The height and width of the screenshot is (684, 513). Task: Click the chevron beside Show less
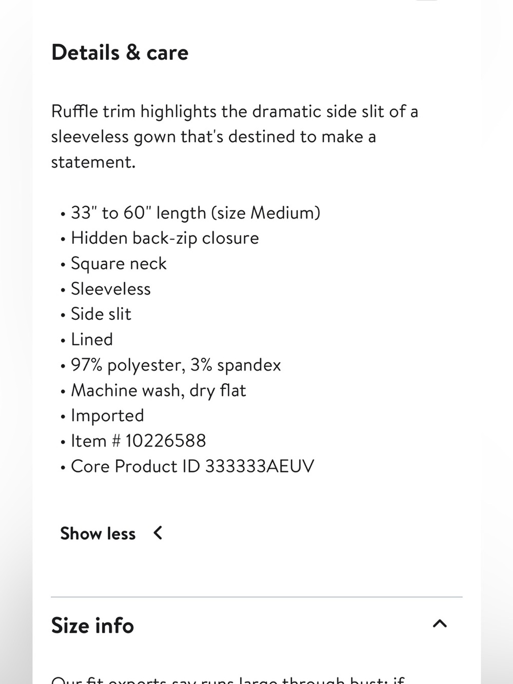(158, 533)
